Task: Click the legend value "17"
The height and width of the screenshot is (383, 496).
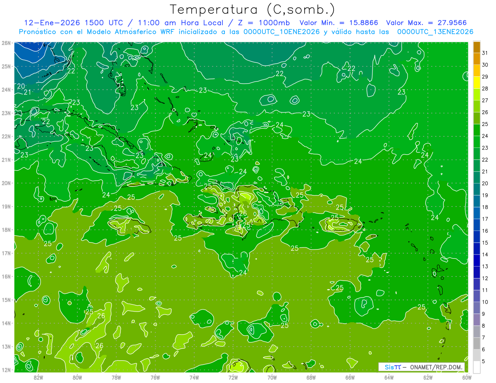Action: (x=485, y=219)
